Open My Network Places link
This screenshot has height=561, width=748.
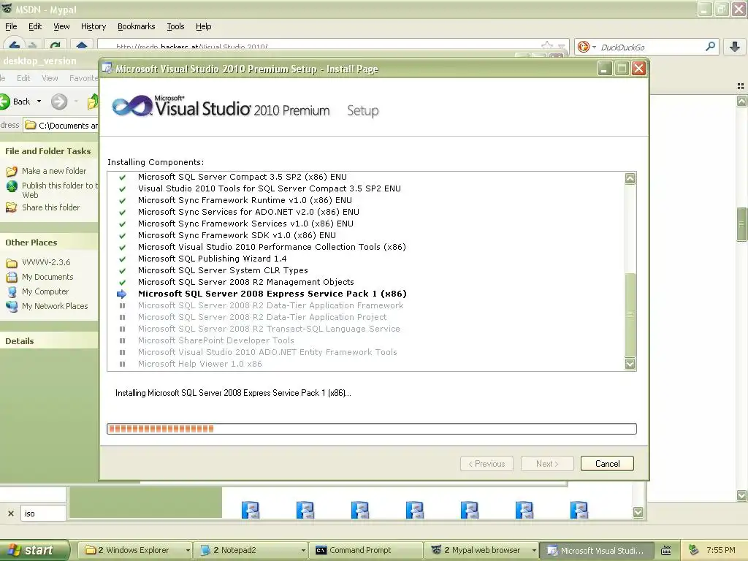click(x=55, y=306)
